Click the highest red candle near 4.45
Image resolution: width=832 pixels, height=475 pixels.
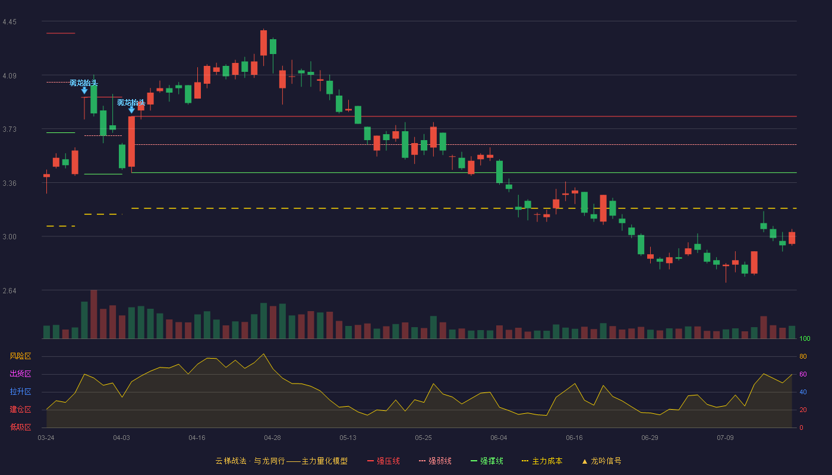tap(263, 43)
